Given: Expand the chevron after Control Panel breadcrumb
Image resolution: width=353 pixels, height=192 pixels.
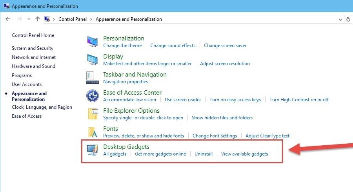Looking at the screenshot, I should click(91, 19).
